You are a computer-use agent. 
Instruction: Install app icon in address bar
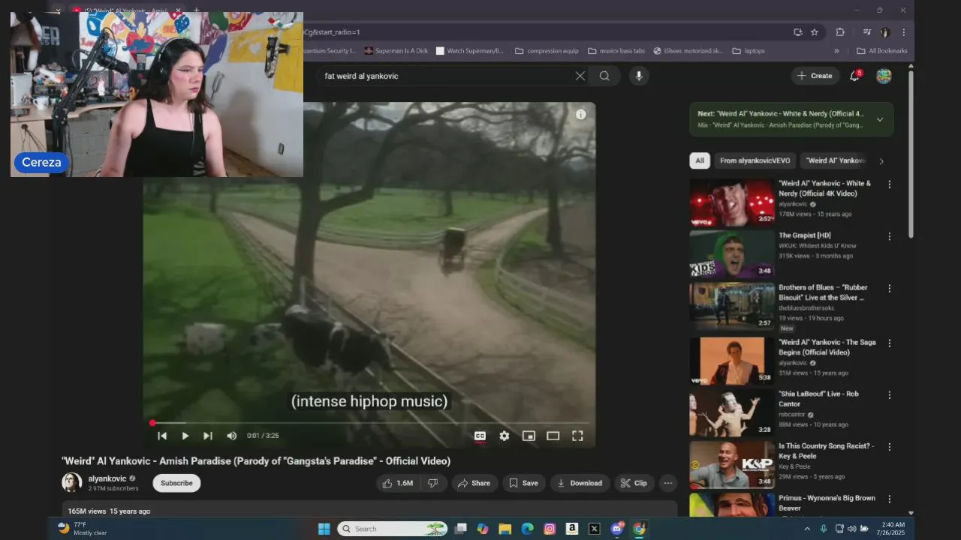797,32
